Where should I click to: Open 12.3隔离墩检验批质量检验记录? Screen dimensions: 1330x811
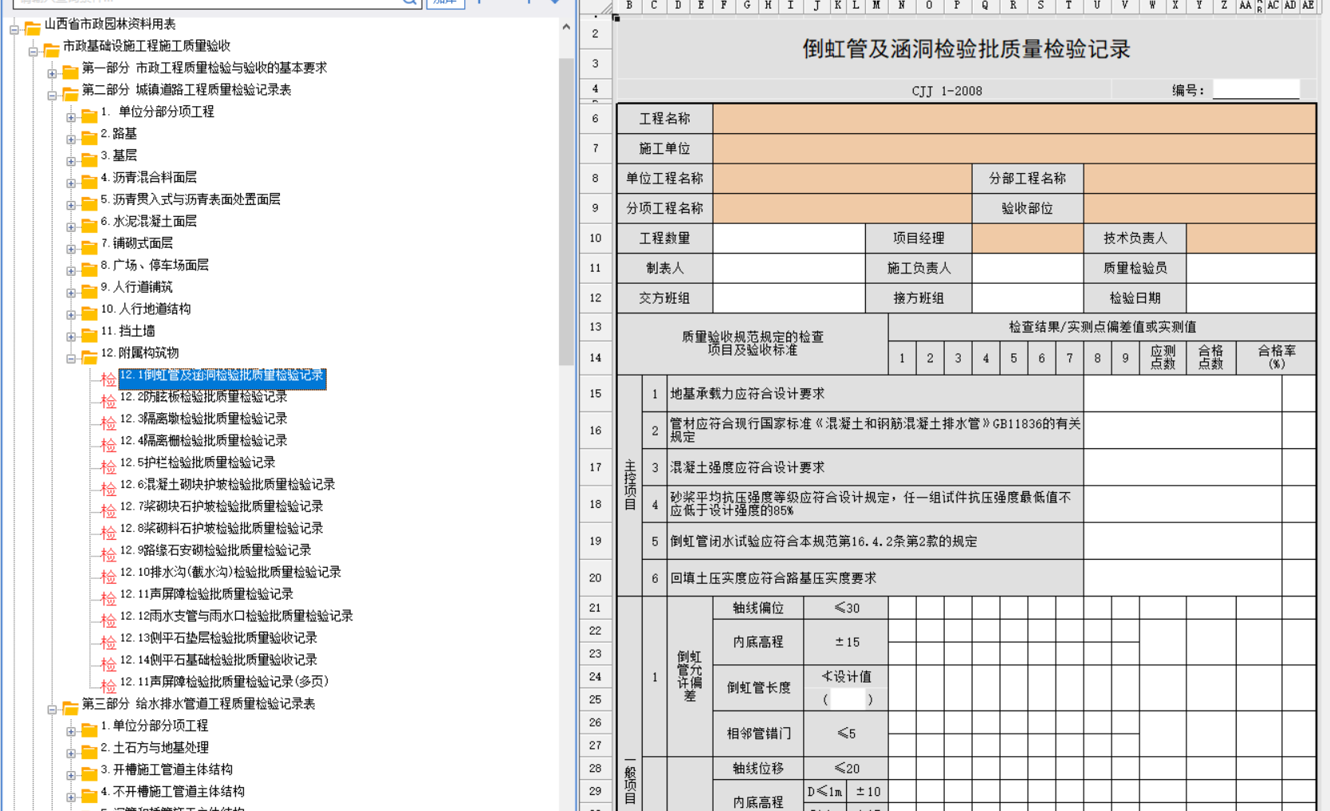[x=203, y=419]
